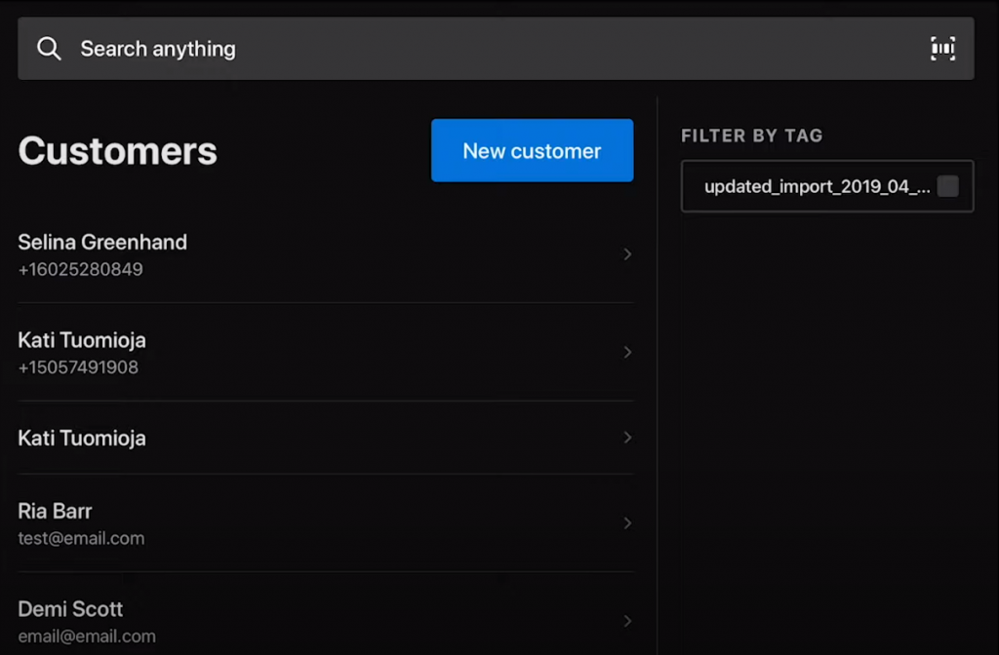Open Ria Barr customer record
The width and height of the screenshot is (999, 655).
(56, 512)
